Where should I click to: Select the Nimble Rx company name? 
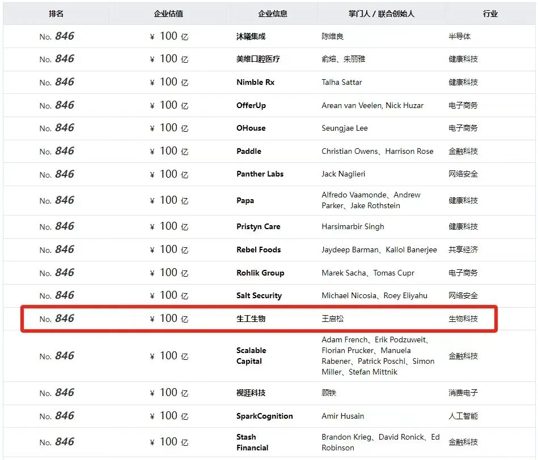(255, 82)
